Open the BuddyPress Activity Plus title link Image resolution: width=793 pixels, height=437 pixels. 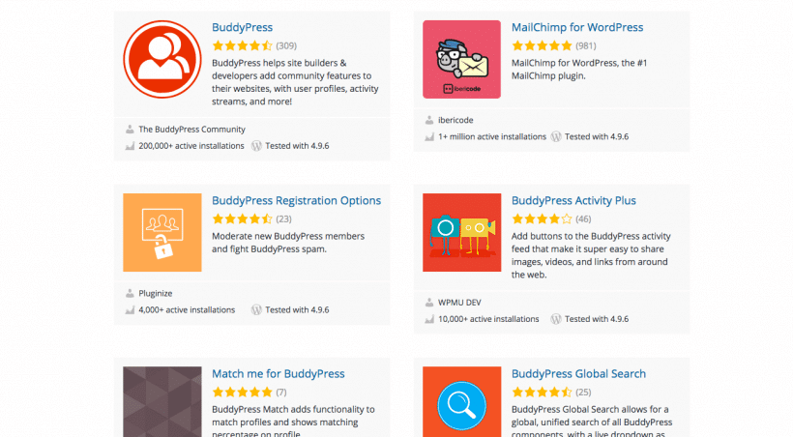(573, 200)
